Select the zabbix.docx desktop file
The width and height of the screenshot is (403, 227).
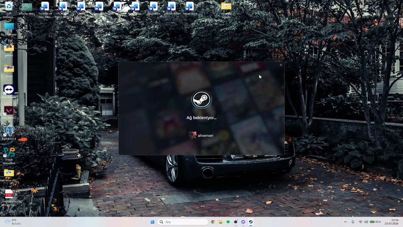[172, 9]
